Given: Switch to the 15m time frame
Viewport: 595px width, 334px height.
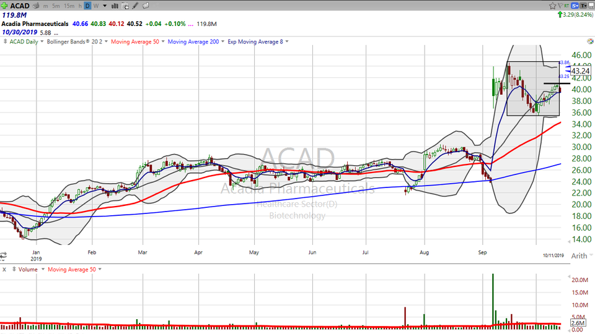Looking at the screenshot, I should tap(69, 6).
